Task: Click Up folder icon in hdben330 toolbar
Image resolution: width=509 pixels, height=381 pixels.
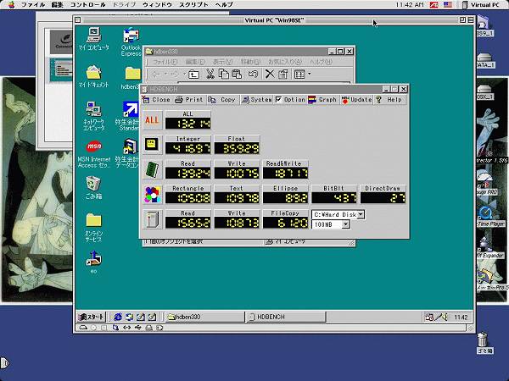Action: click(x=193, y=75)
